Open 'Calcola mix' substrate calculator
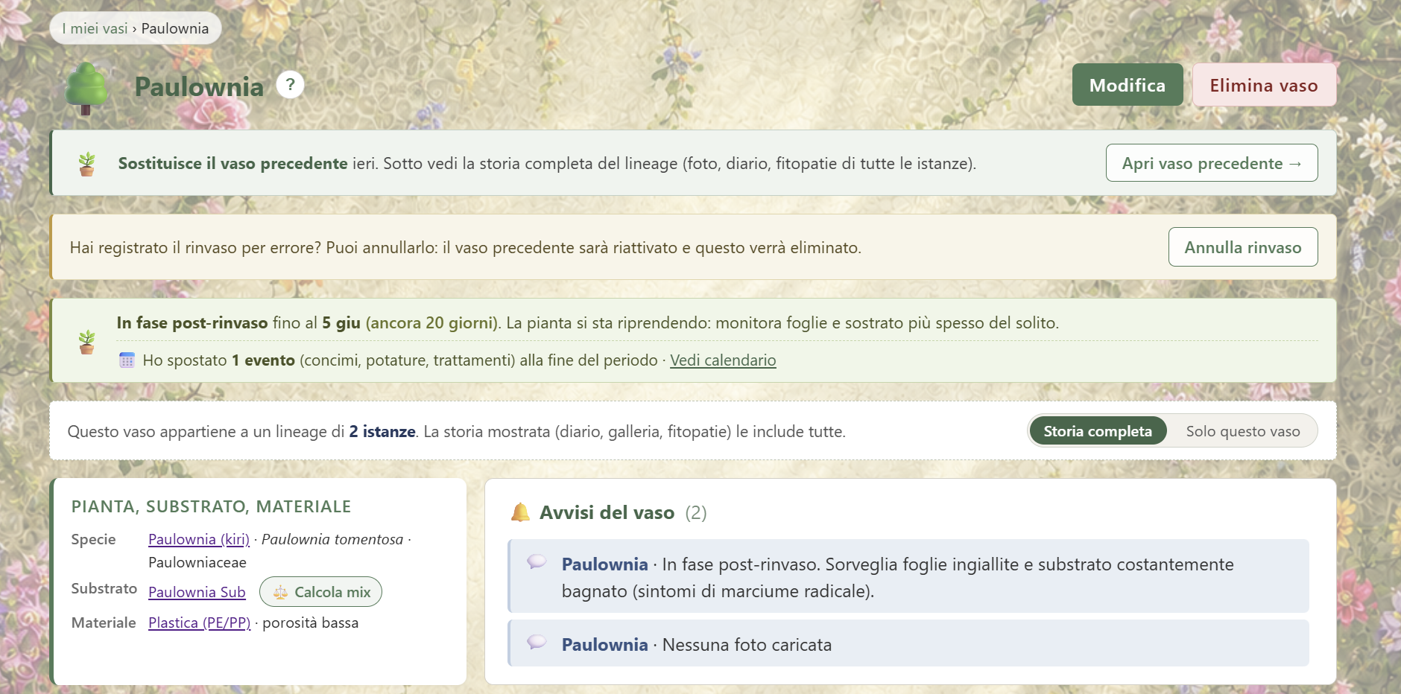The width and height of the screenshot is (1401, 694). 321,592
